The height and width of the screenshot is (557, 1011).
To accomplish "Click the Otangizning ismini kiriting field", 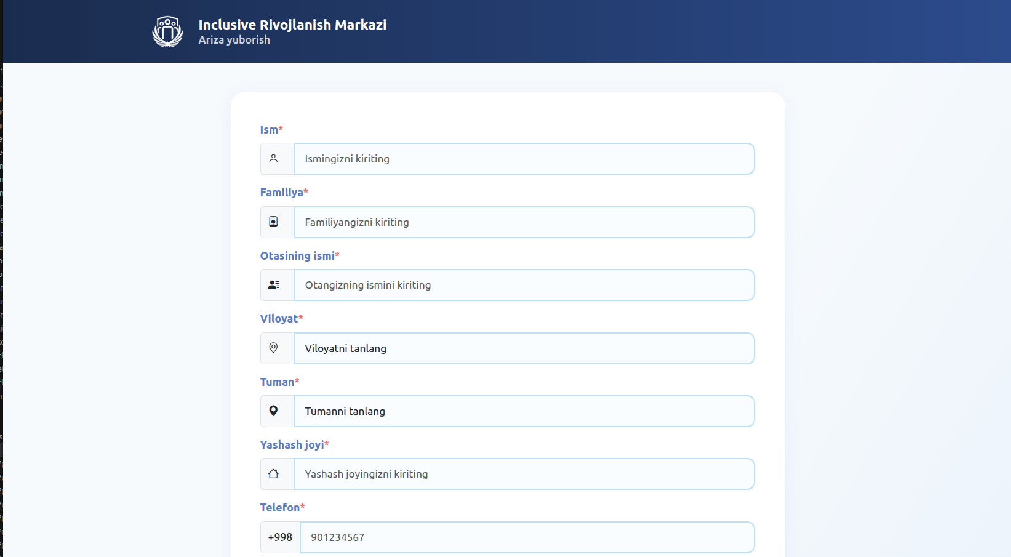I will point(525,284).
